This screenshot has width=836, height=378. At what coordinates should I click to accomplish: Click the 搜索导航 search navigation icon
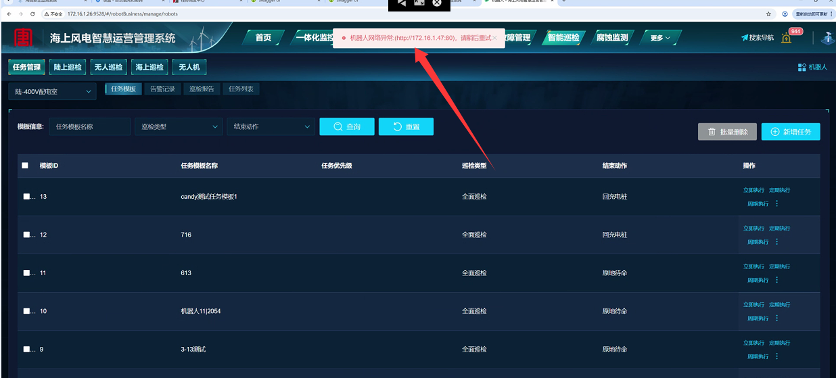[x=745, y=38]
